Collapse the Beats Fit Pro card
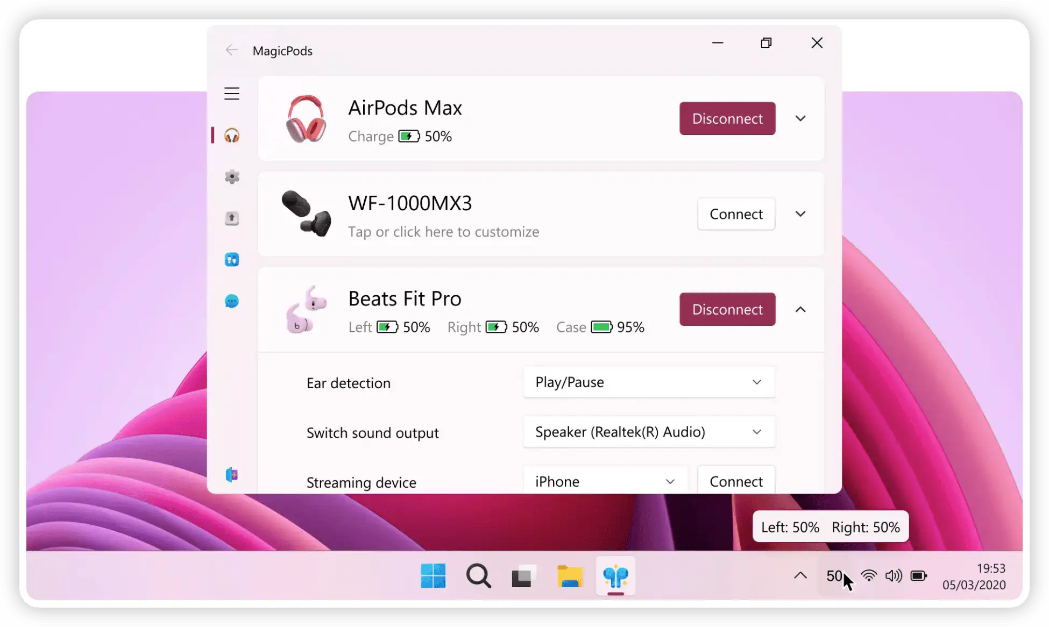The height and width of the screenshot is (627, 1049). (800, 309)
